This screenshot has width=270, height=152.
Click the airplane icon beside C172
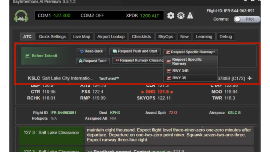(250, 78)
